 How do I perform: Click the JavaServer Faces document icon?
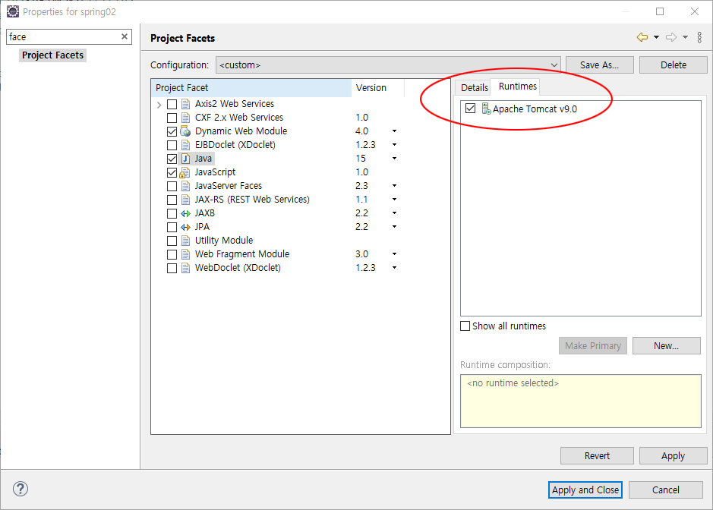185,186
